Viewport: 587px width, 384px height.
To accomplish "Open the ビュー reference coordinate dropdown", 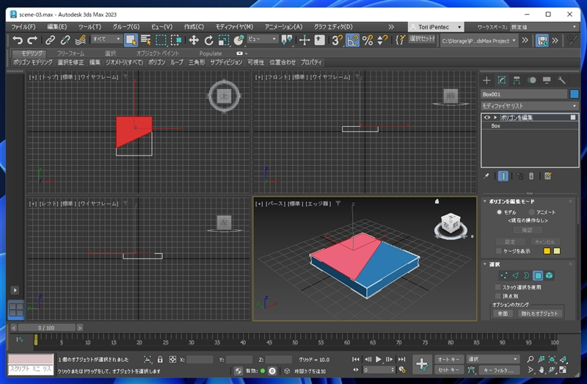I will tap(262, 39).
